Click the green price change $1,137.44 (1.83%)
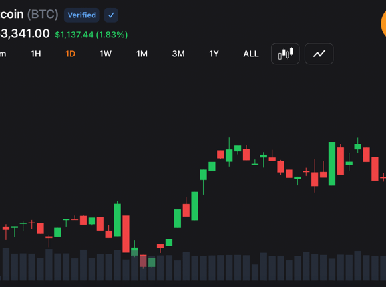Screen dimensions: 386x287 coord(91,35)
